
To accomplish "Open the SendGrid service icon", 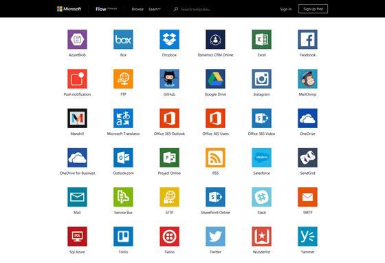I will (308, 158).
